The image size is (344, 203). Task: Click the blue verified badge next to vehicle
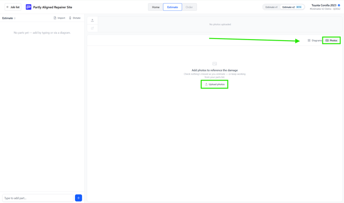click(x=339, y=5)
